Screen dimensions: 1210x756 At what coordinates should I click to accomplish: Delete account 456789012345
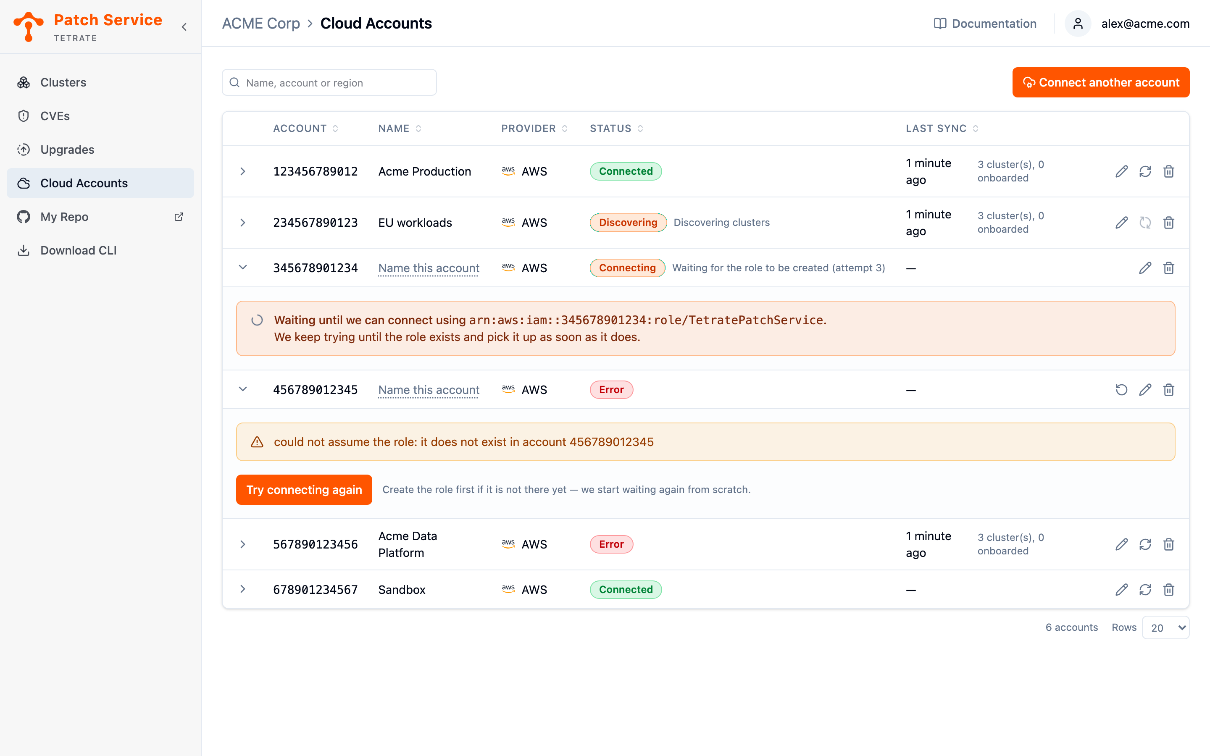[1168, 389]
